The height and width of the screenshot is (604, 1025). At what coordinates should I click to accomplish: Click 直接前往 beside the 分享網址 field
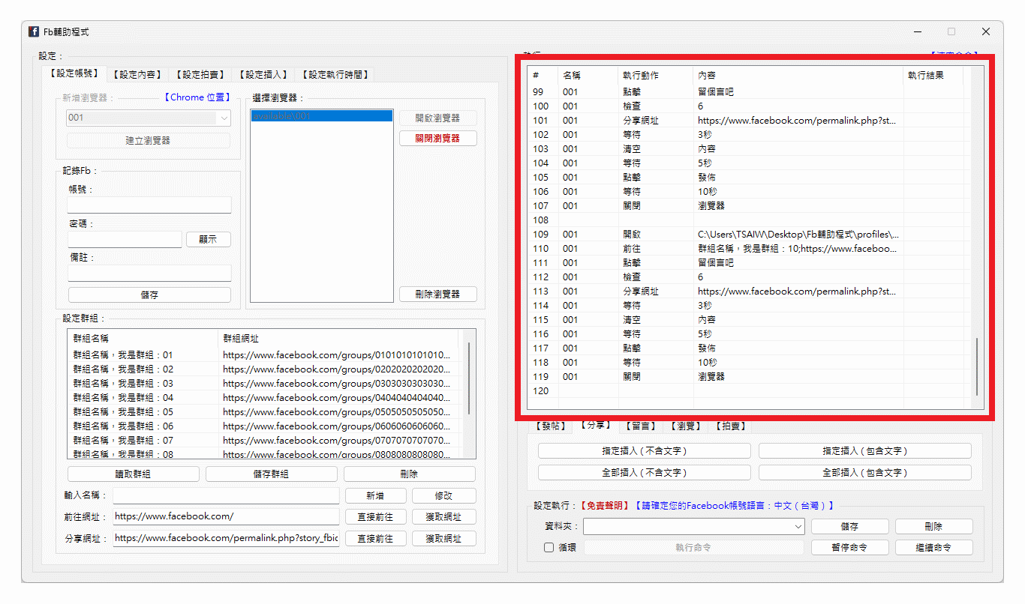coord(376,539)
